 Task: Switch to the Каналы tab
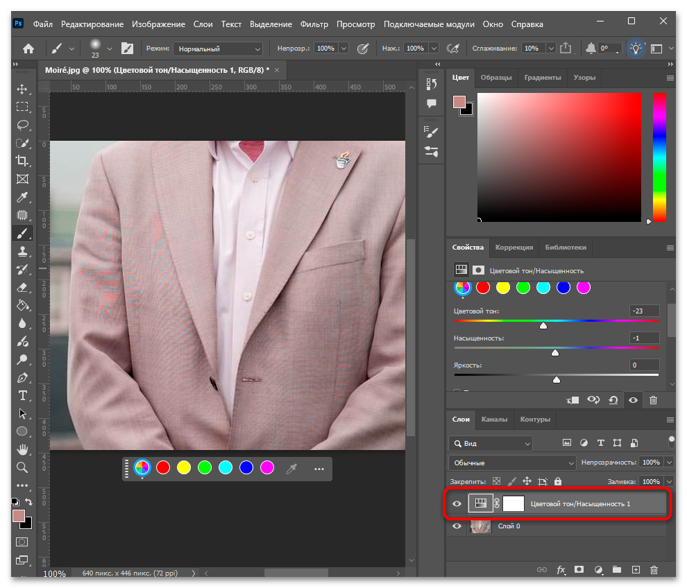pyautogui.click(x=494, y=419)
